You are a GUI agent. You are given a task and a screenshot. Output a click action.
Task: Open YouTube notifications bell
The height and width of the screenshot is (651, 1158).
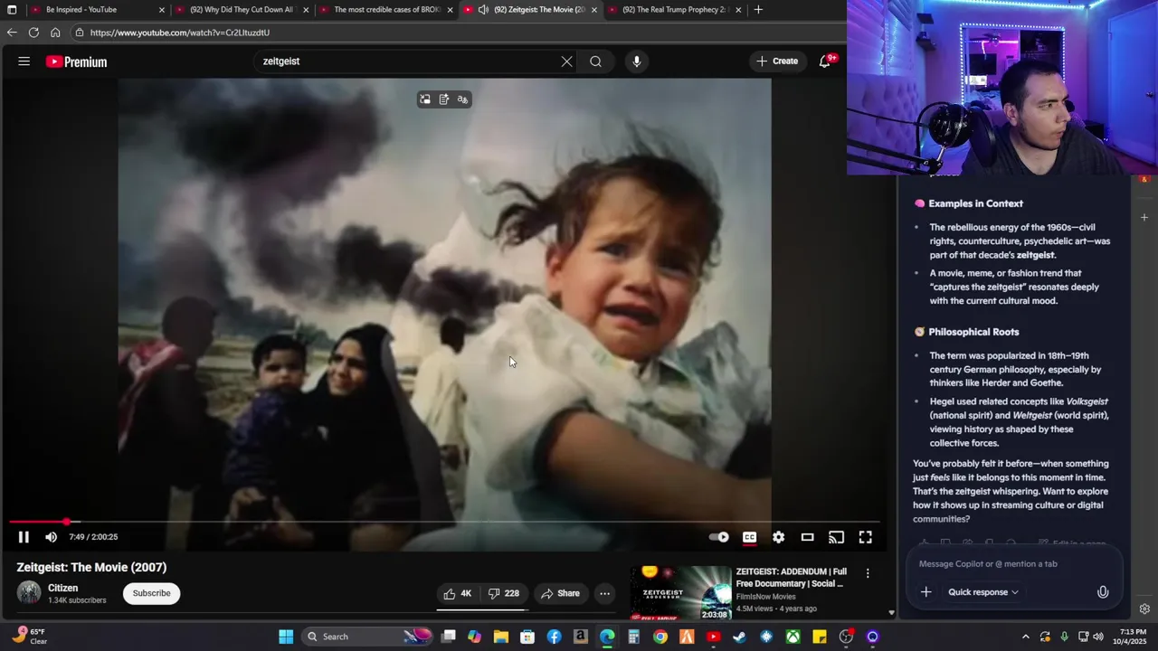[825, 61]
